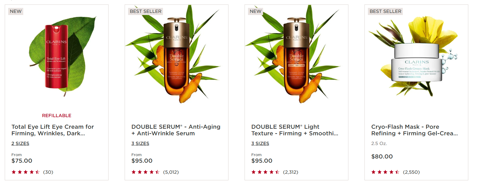Click the BEST SELLER badge on Double Serum
Viewport: 477px width, 184px height.
[146, 11]
